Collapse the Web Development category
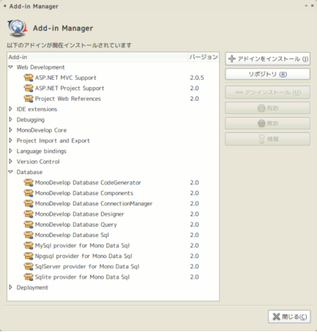 pyautogui.click(x=10, y=67)
